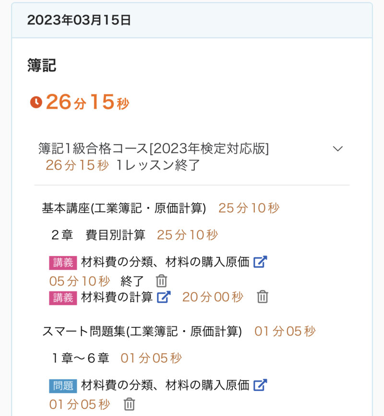Click the blue 問題 badge
This screenshot has width=384, height=416.
pyautogui.click(x=63, y=385)
